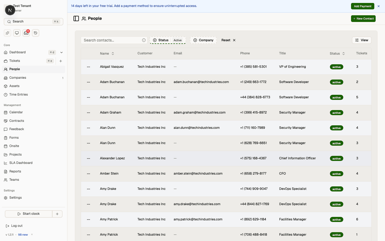Open Time Entries from the sidebar
The width and height of the screenshot is (385, 241).
pyautogui.click(x=18, y=94)
